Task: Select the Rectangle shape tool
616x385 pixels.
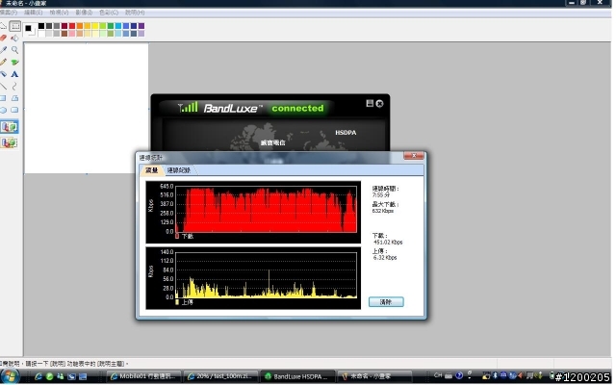Action: (3, 98)
